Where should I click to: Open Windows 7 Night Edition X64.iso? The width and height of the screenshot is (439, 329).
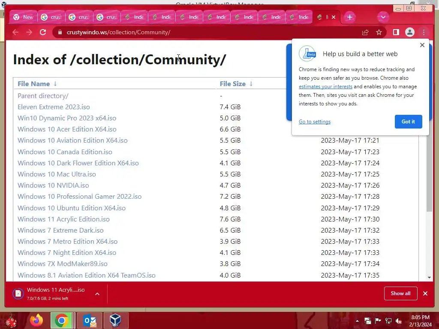pos(67,253)
